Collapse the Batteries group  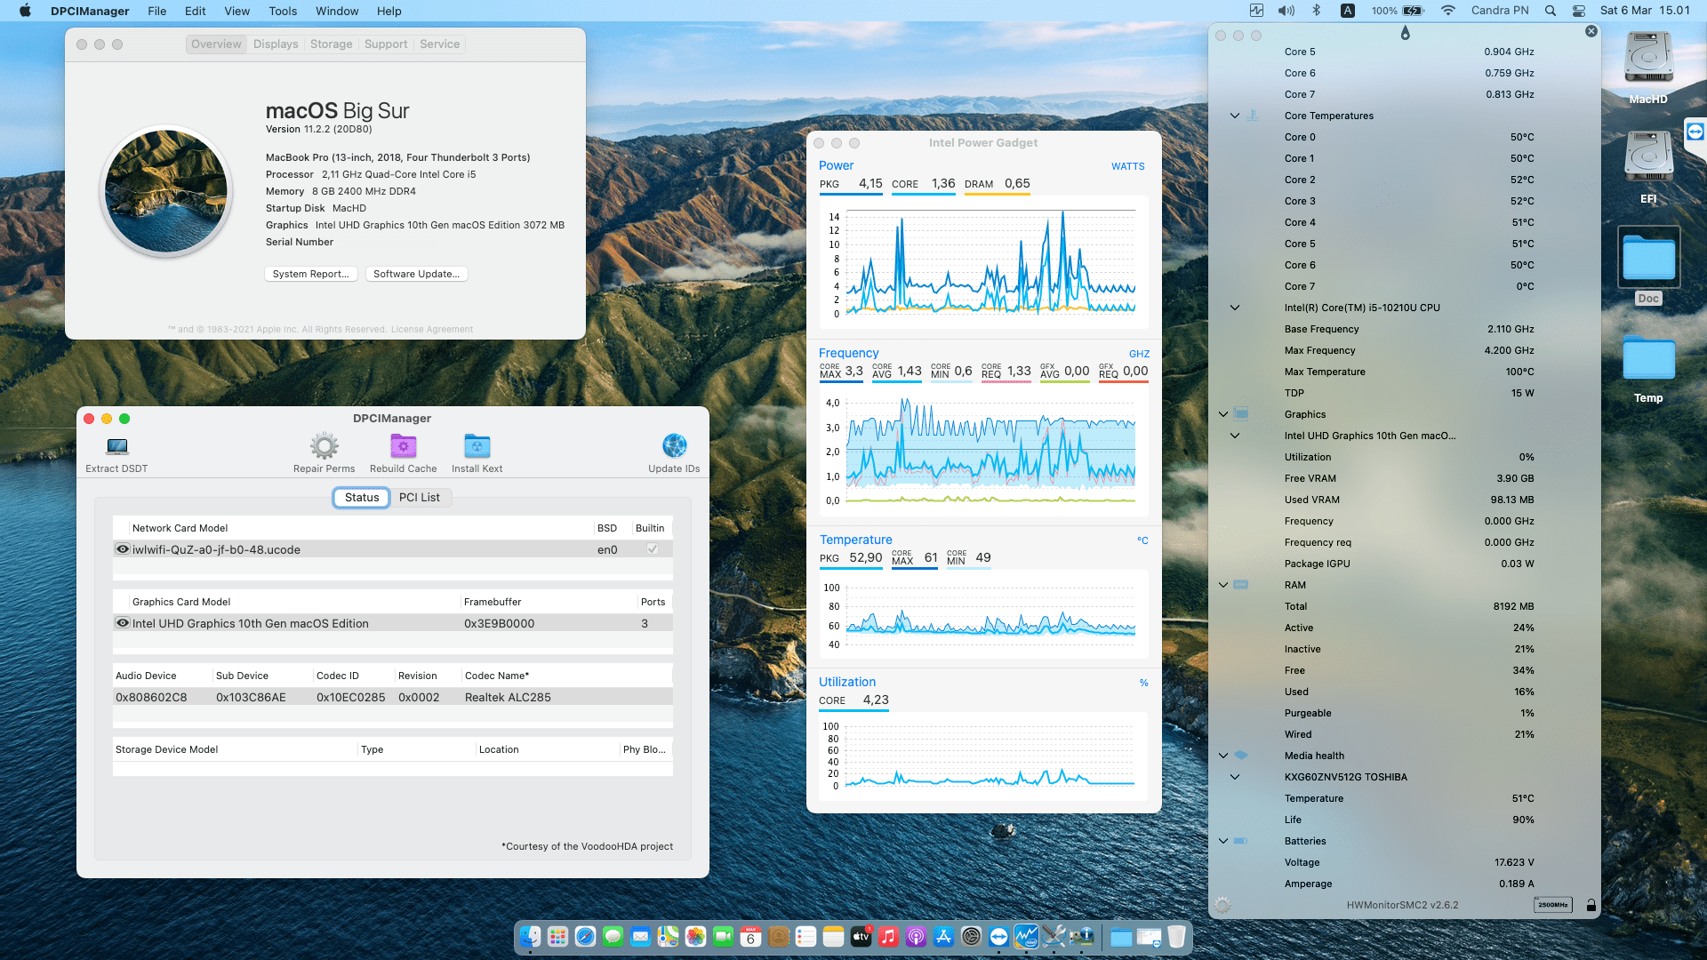(x=1223, y=841)
